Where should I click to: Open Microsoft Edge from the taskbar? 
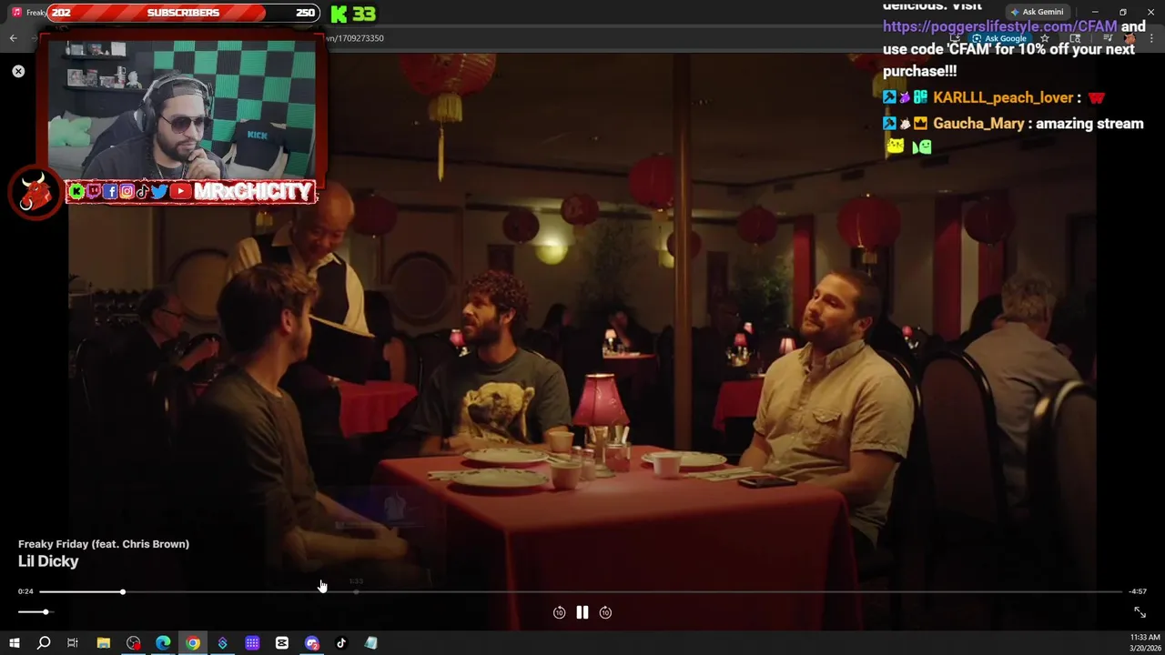coord(163,643)
